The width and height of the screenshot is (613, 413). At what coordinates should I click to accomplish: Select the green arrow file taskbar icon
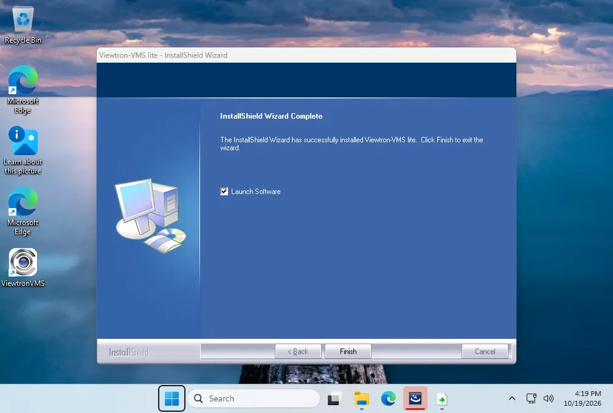pos(442,399)
